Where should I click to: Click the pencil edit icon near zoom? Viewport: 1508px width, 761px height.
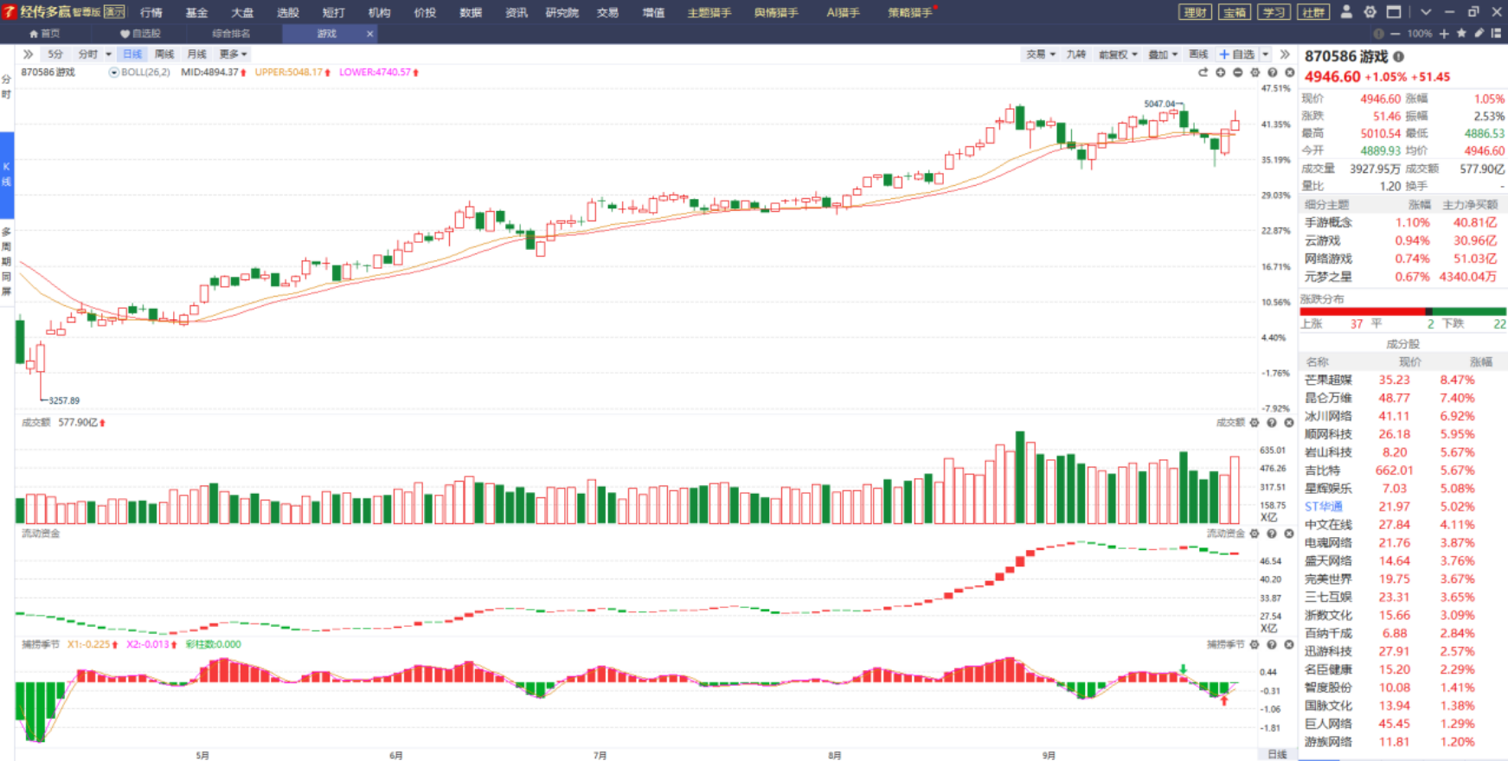pos(1479,34)
